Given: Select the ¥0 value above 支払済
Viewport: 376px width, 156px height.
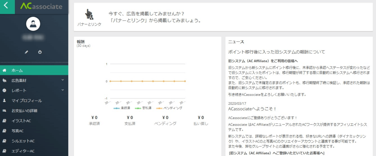Looking at the screenshot, I should click(130, 118).
